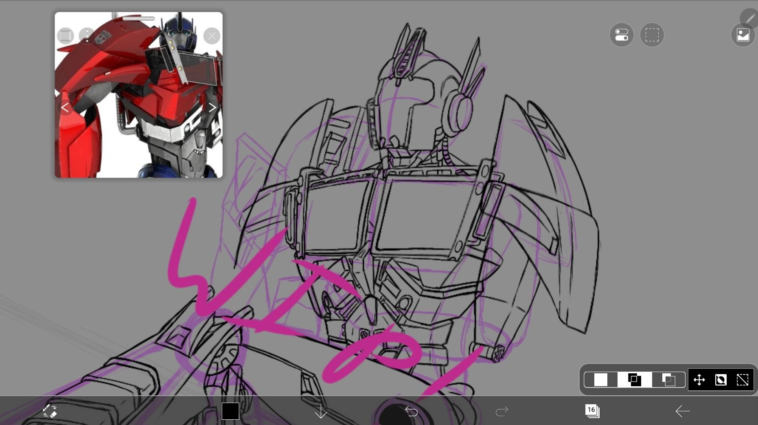Screen dimensions: 758x425
Task: Open the dashed selection area tool
Action: [652, 35]
